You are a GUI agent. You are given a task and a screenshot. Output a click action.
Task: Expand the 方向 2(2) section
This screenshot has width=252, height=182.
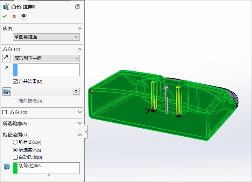point(80,112)
